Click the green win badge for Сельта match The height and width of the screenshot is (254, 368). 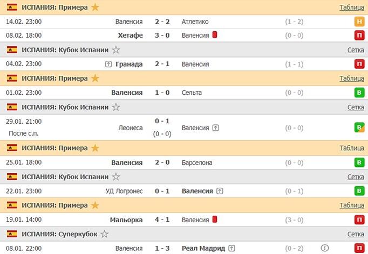point(359,93)
